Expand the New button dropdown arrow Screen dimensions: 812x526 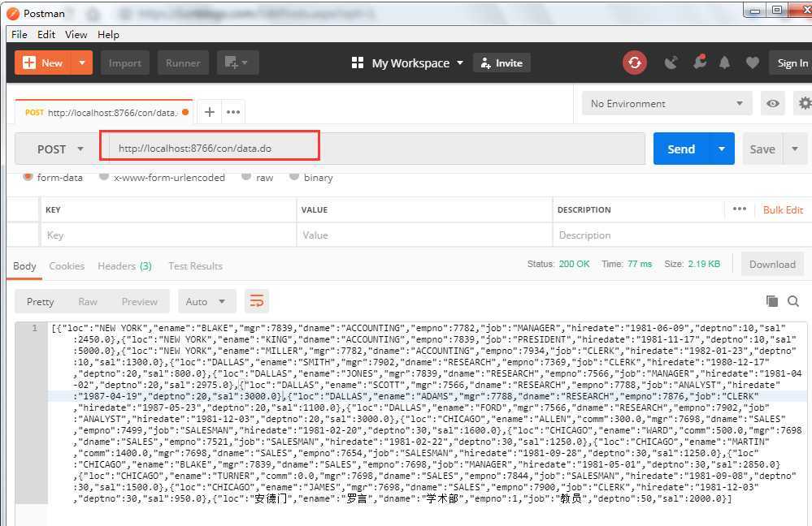coord(82,63)
